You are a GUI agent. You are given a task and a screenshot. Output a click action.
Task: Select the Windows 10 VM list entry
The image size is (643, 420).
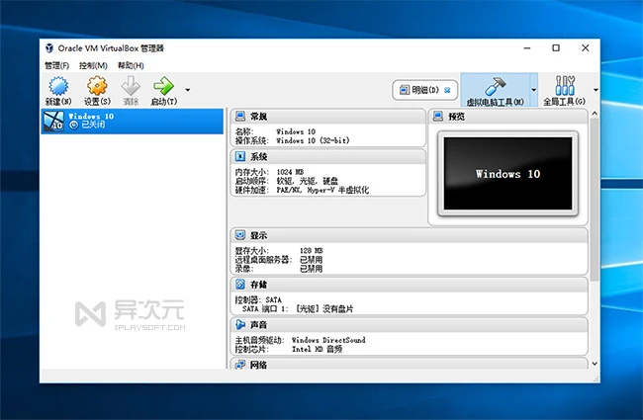pyautogui.click(x=133, y=122)
